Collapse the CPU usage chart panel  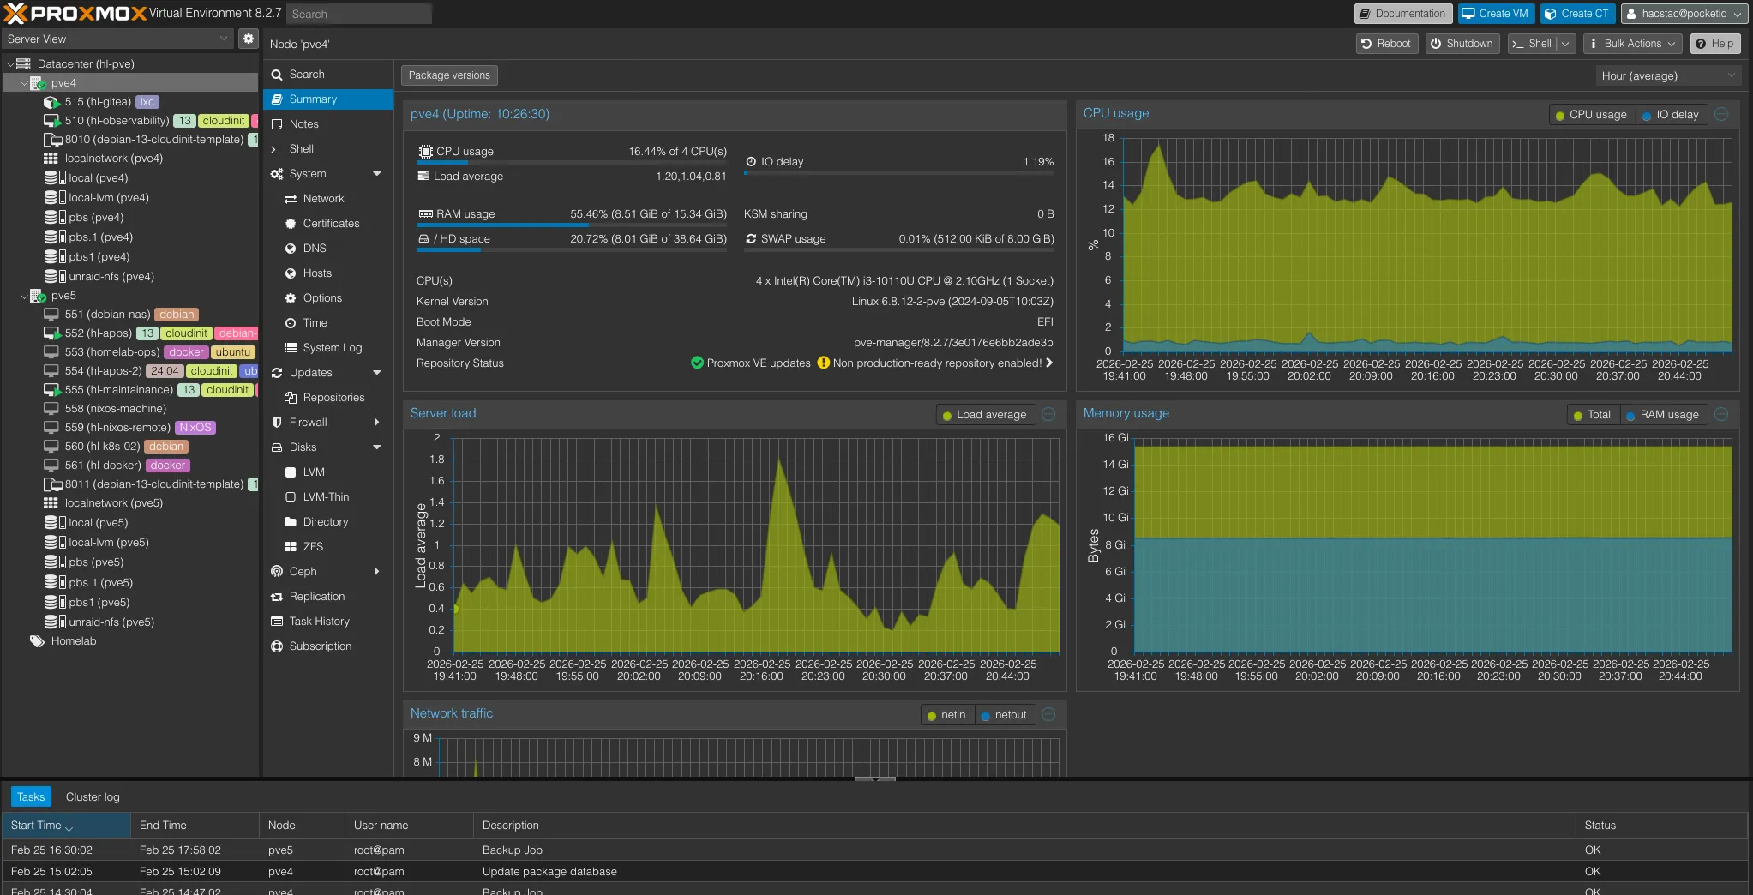pos(1721,114)
